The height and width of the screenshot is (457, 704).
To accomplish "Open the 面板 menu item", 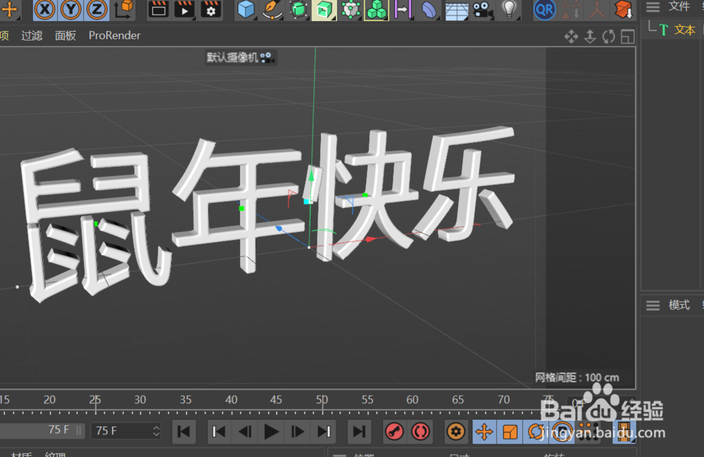I will pos(65,35).
